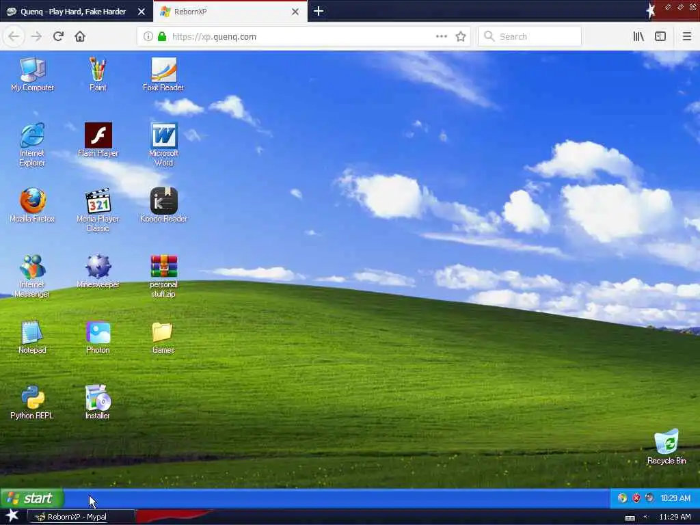Open page actions three-dots menu
This screenshot has width=700, height=525.
442,37
